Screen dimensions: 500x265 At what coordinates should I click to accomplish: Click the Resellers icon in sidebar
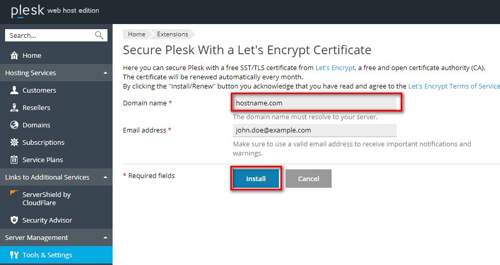(14, 107)
